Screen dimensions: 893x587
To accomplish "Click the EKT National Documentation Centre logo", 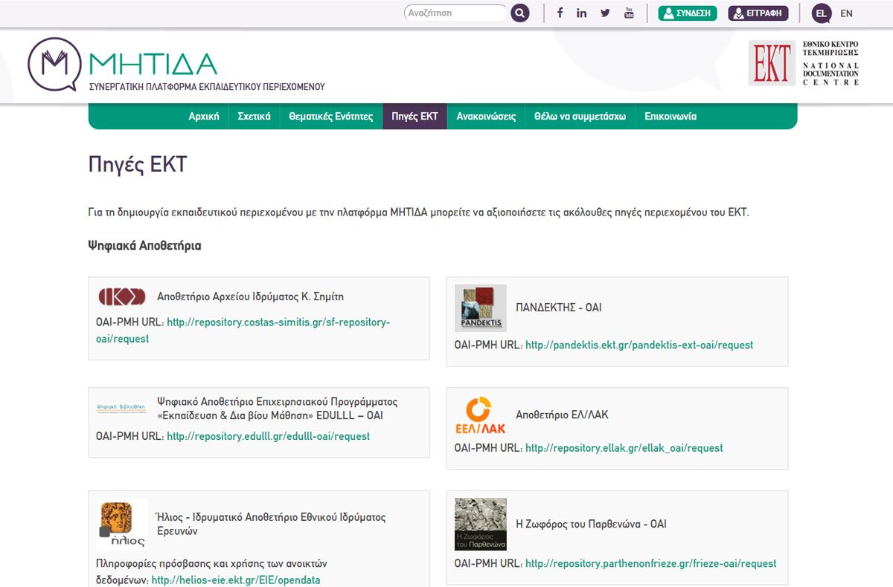I will coord(804,63).
